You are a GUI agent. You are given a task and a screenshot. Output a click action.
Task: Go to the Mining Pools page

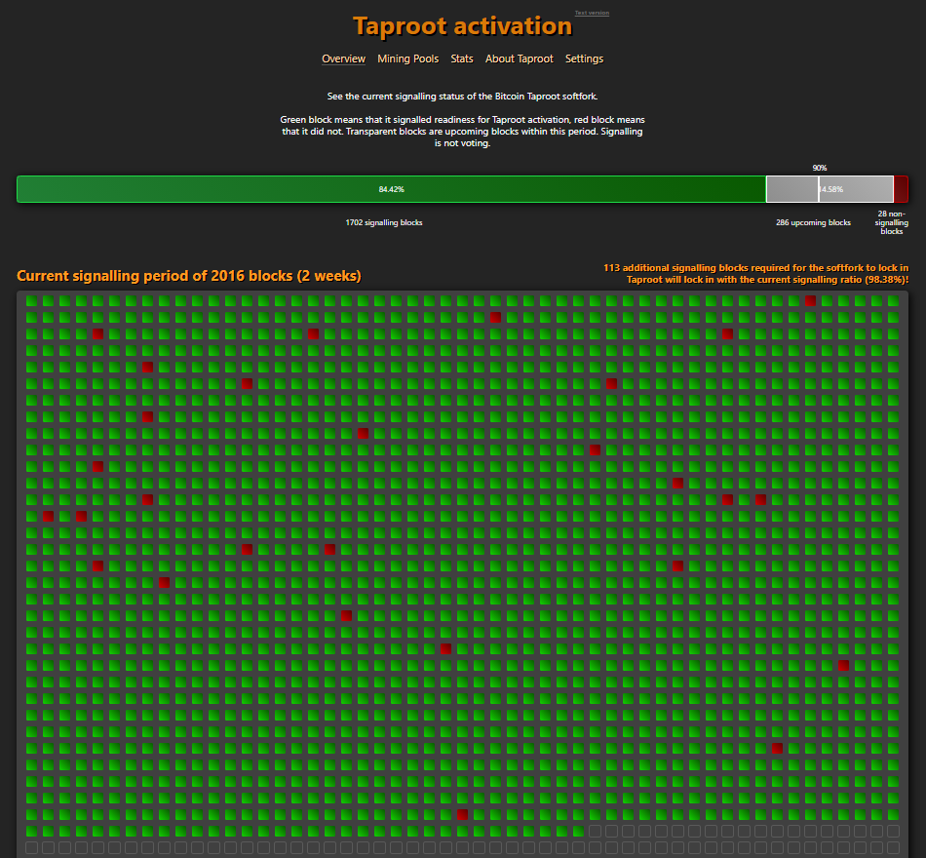tap(408, 58)
